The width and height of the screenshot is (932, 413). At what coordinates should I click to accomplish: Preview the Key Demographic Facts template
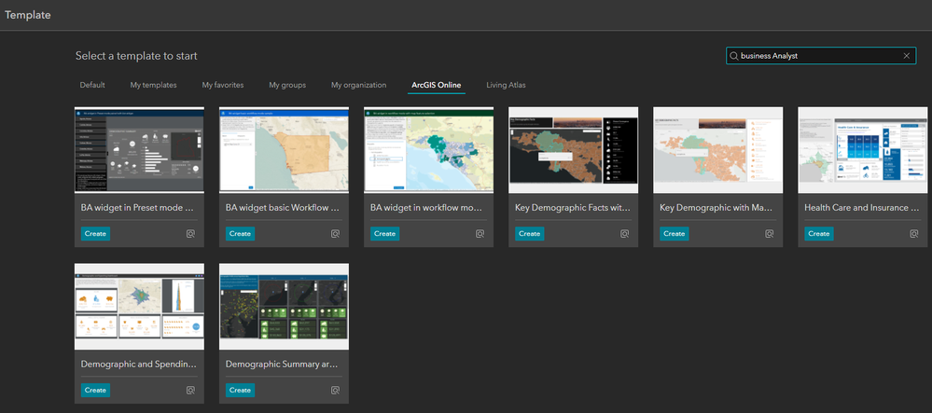625,234
